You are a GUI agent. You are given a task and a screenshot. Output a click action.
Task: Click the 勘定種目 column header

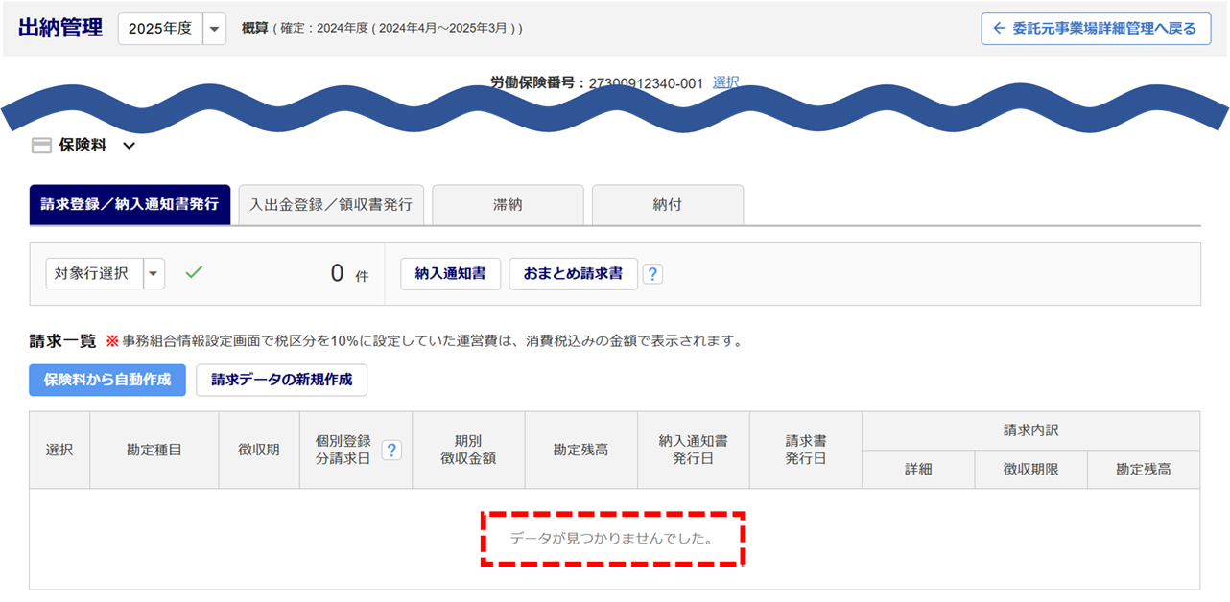(154, 451)
